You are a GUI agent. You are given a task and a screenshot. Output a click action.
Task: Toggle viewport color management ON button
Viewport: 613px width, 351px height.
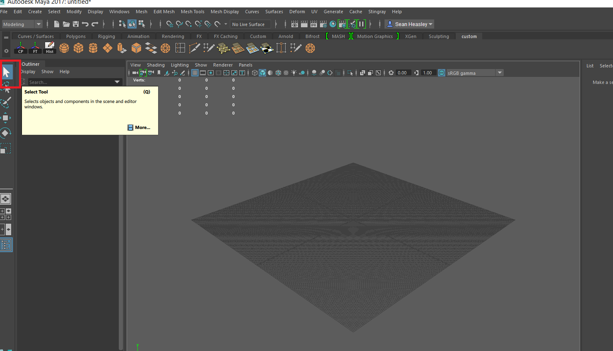(x=442, y=73)
